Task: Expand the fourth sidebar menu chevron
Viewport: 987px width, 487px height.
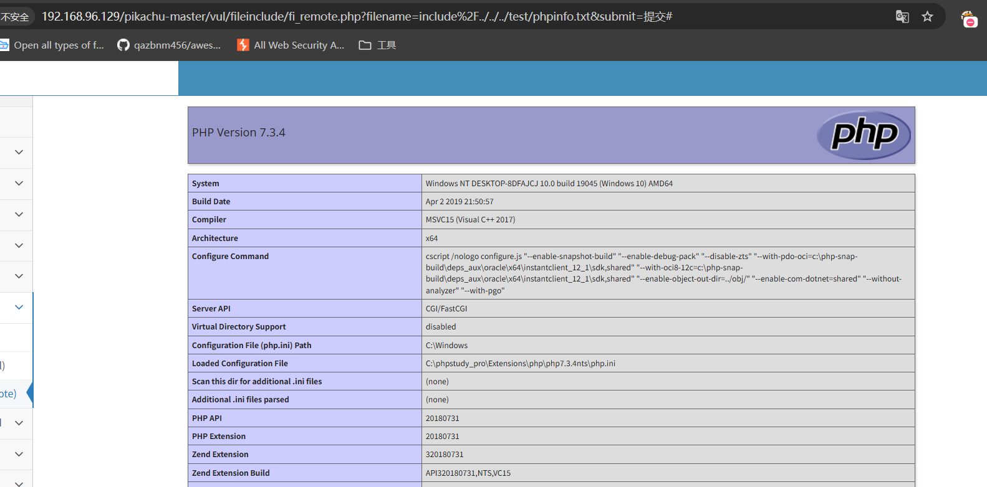Action: click(19, 245)
